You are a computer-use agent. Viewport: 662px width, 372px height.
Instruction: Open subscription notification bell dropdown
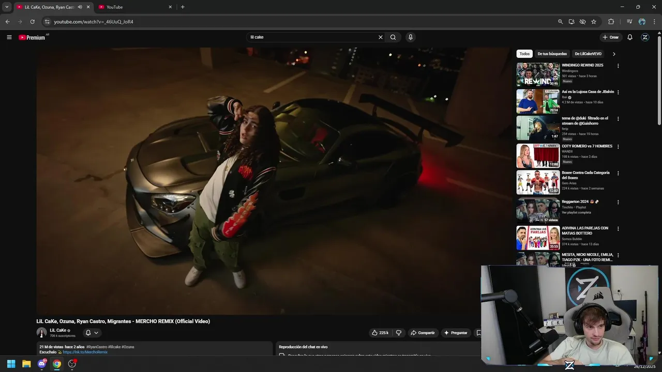[x=92, y=333]
